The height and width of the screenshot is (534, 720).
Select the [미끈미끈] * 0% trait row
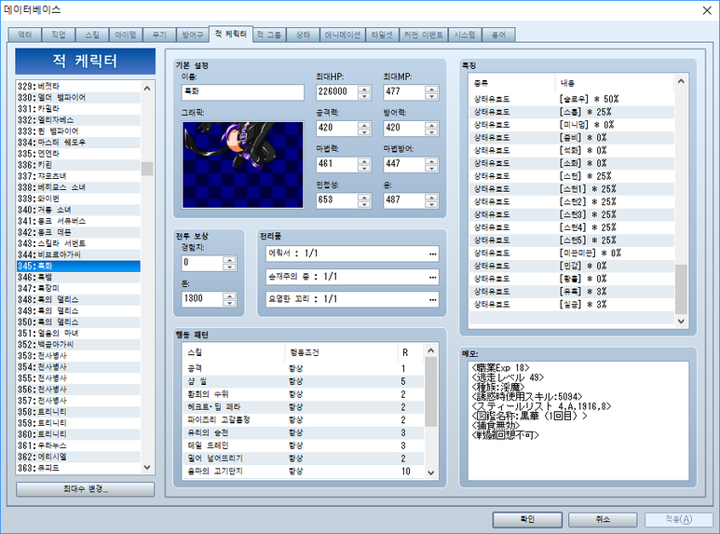click(572, 253)
